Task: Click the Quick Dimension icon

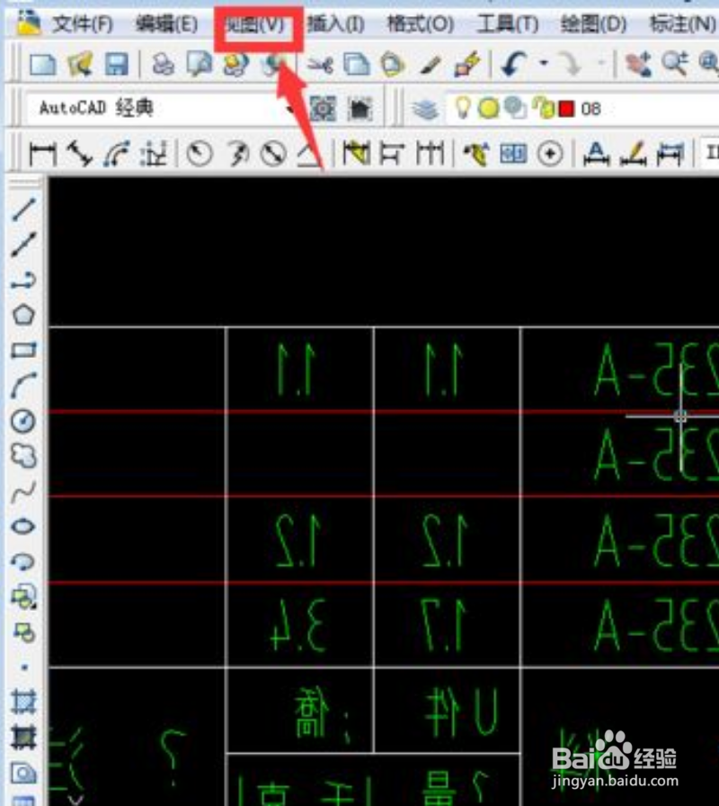Action: click(356, 154)
